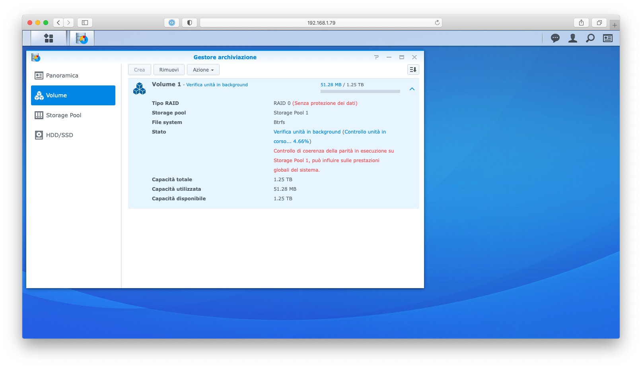
Task: Click the Storage Manager taskbar icon
Action: pyautogui.click(x=82, y=38)
